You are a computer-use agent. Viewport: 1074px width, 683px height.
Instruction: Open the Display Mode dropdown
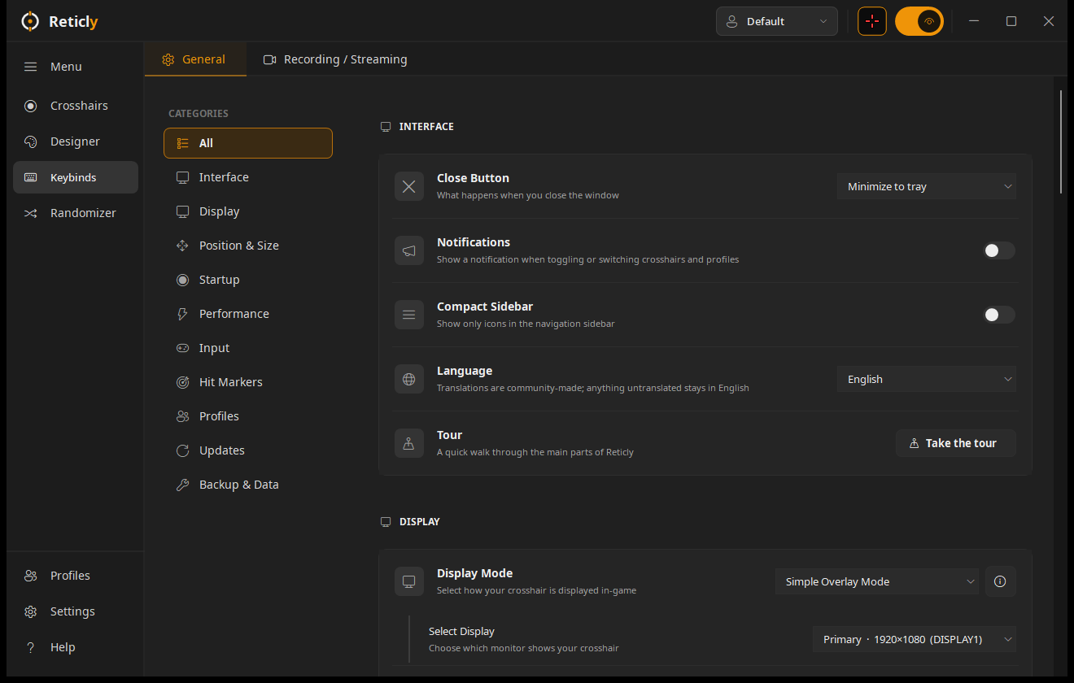[x=877, y=581]
